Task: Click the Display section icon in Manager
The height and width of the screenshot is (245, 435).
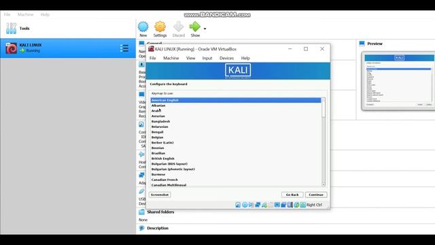Action: pyautogui.click(x=142, y=95)
